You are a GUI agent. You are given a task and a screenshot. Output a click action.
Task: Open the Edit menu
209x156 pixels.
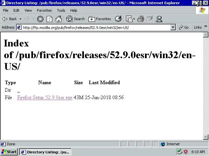click(x=16, y=10)
